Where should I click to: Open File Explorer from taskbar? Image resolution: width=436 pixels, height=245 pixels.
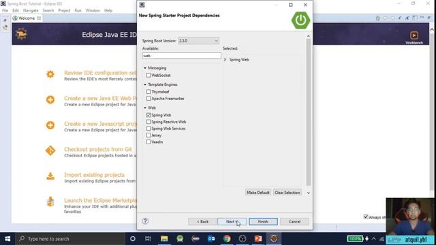164,239
